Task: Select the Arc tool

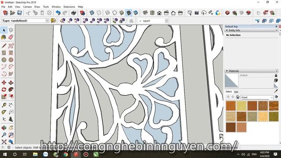Action: (4, 67)
